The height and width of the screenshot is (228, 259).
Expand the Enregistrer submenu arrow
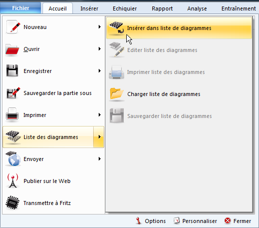(100, 71)
